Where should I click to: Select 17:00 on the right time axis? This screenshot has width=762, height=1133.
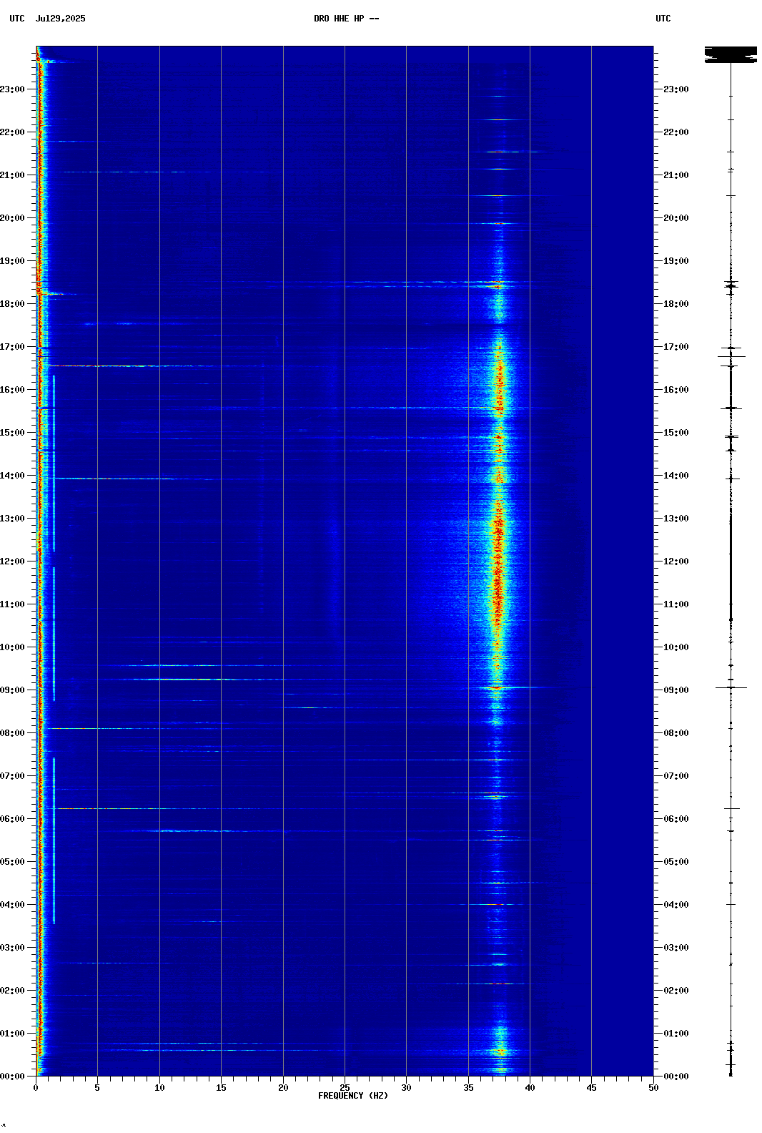point(676,347)
